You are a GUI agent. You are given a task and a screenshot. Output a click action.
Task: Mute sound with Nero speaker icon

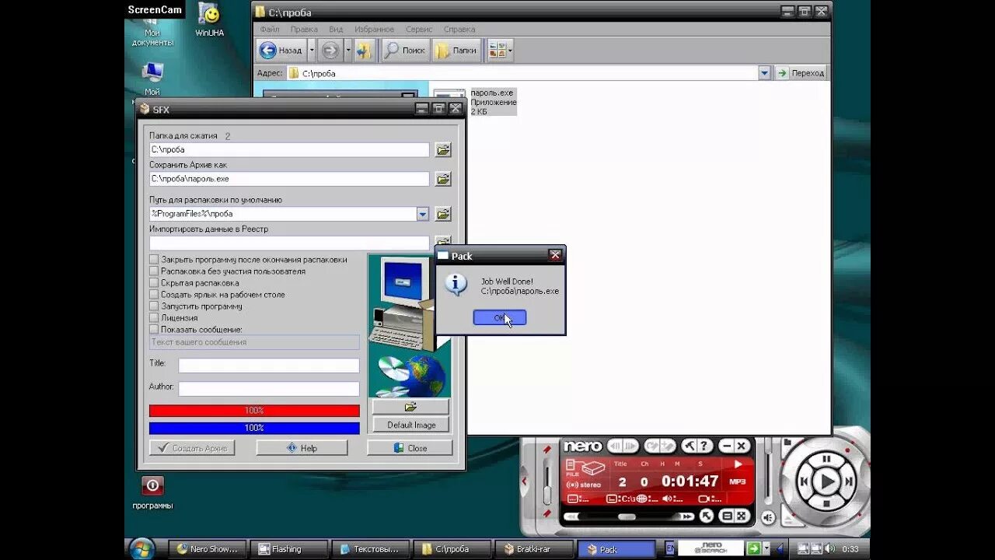click(768, 517)
